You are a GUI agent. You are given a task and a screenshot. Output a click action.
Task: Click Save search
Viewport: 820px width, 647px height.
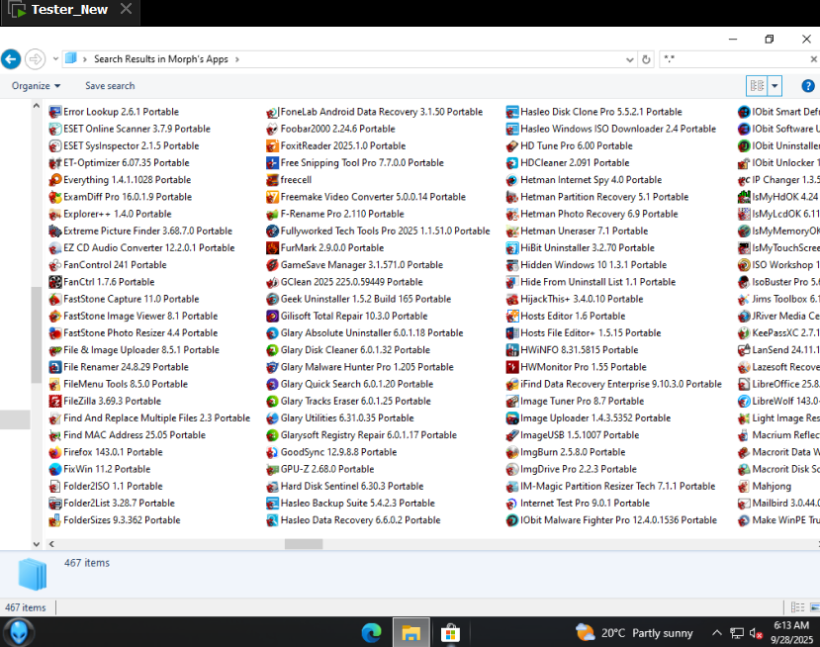click(x=110, y=86)
